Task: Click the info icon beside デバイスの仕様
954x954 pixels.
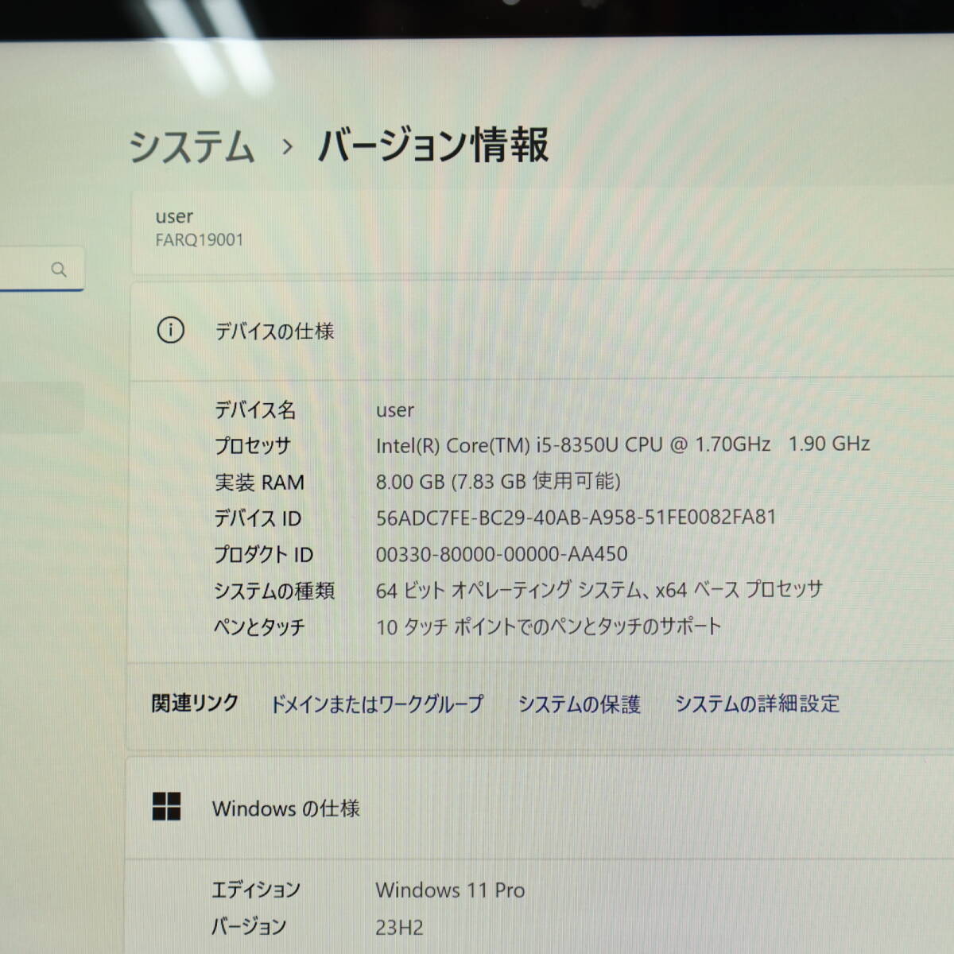Action: pos(170,330)
